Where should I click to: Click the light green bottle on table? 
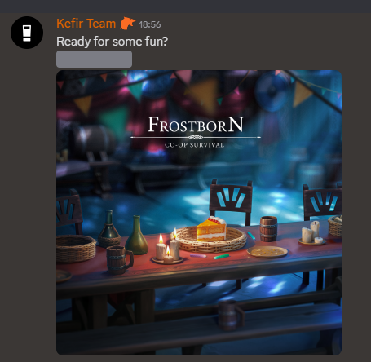pyautogui.click(x=137, y=236)
